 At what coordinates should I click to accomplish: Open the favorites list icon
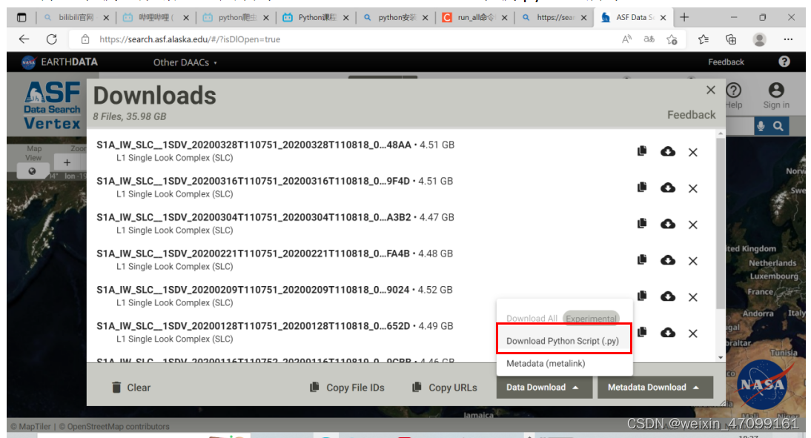click(x=704, y=39)
